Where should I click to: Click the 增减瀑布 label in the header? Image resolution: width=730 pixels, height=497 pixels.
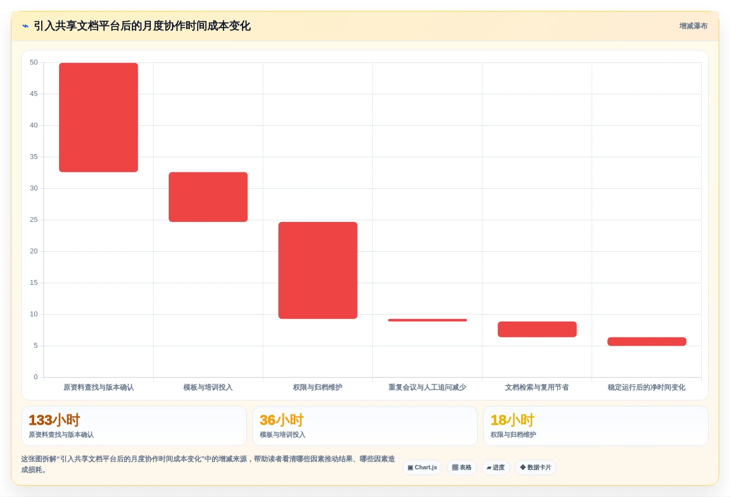pos(693,26)
